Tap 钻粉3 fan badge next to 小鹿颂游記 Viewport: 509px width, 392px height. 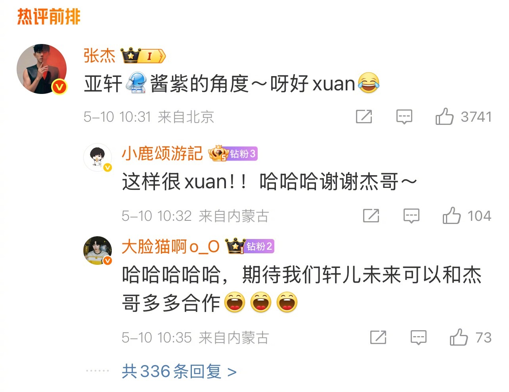pos(233,153)
